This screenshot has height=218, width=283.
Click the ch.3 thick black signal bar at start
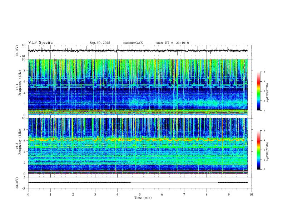click(x=79, y=182)
